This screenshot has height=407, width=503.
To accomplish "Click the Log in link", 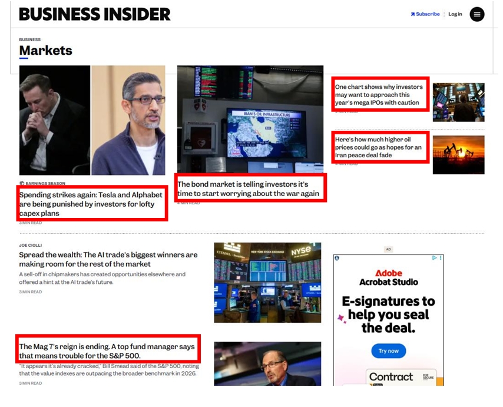I will (x=455, y=14).
